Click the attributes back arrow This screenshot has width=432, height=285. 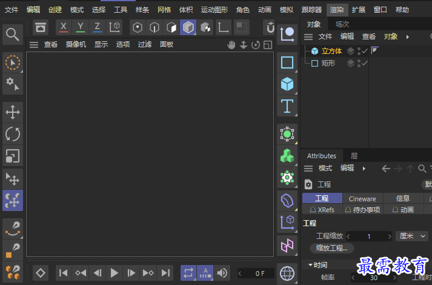point(386,169)
